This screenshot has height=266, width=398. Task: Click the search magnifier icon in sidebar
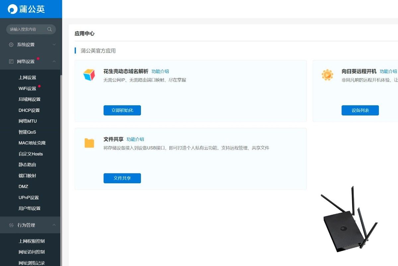(49, 29)
